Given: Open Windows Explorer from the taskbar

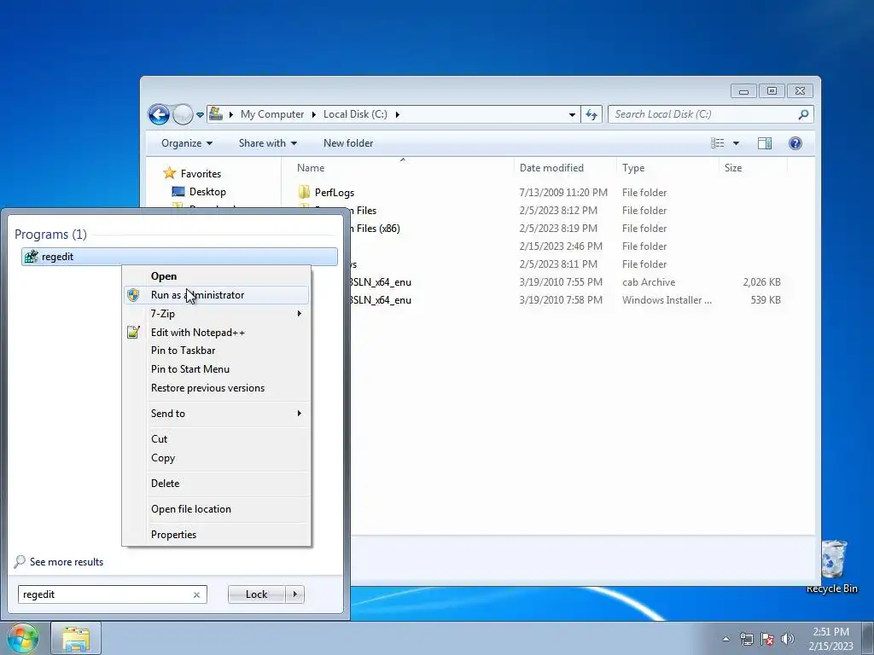Looking at the screenshot, I should 76,638.
